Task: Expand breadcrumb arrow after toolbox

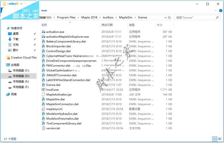Action: 116,18
